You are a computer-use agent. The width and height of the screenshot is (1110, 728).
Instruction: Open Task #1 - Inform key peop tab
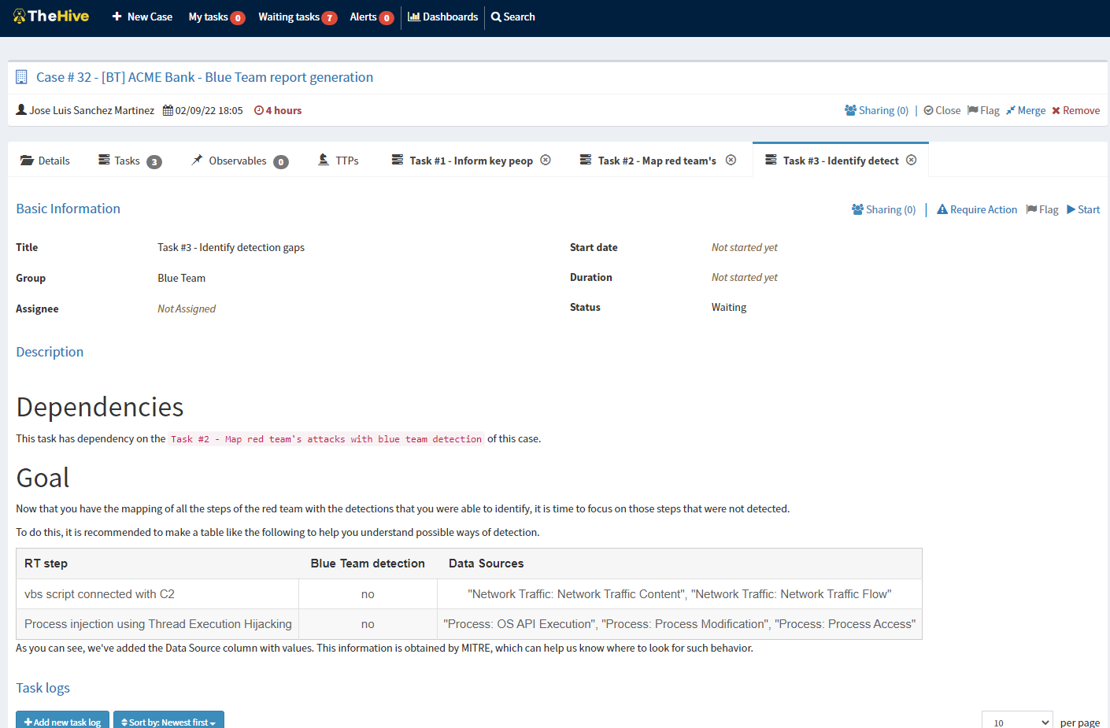tap(462, 161)
